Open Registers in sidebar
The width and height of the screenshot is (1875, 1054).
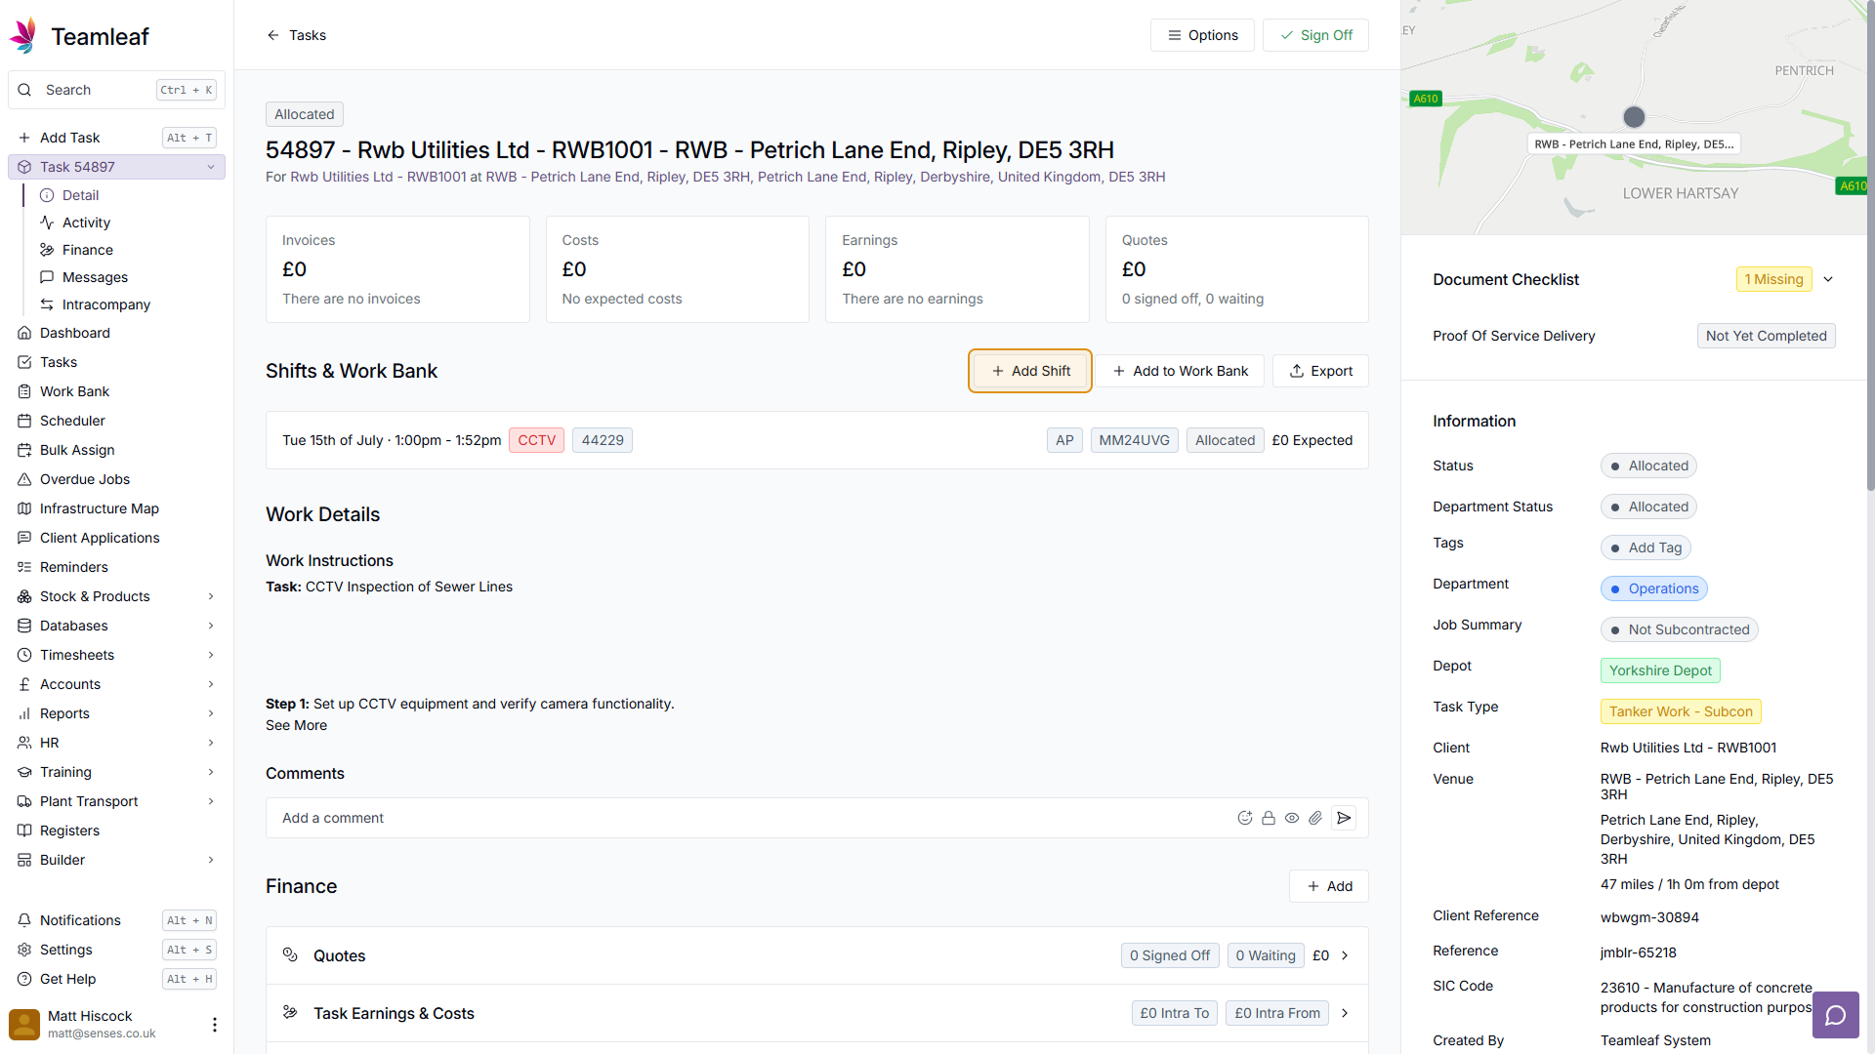pos(117,831)
